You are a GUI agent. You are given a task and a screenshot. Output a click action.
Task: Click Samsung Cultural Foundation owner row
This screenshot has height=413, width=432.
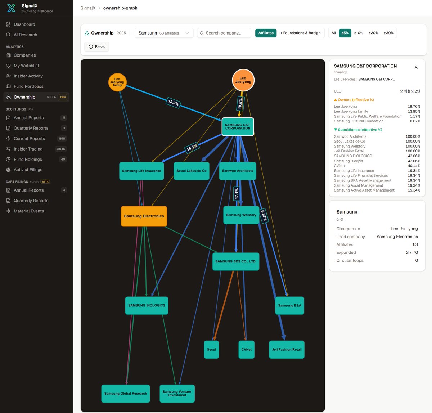click(377, 121)
